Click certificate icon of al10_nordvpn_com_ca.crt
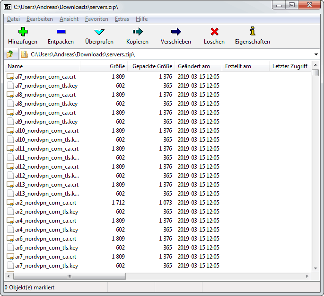 (x=10, y=131)
